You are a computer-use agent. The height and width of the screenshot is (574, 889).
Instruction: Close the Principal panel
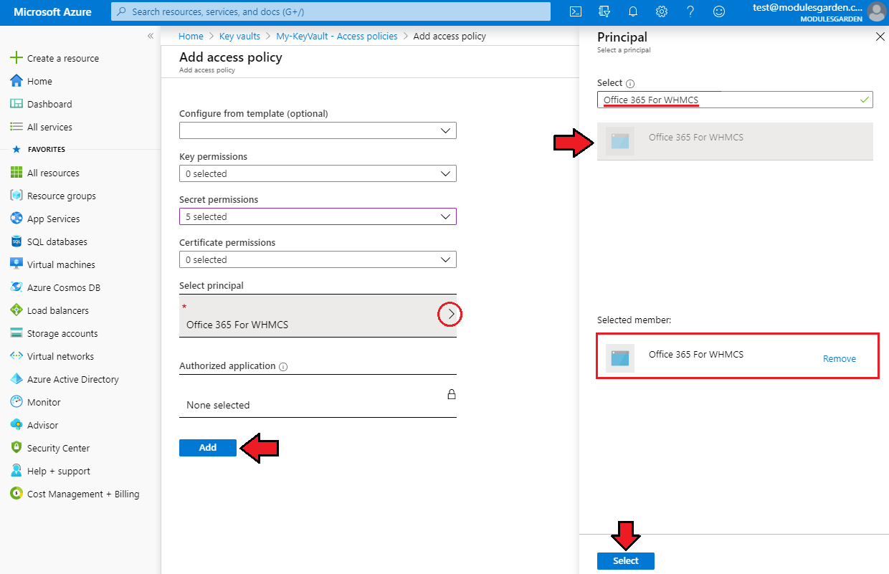(880, 37)
